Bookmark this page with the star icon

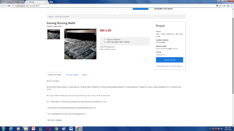tap(220, 6)
